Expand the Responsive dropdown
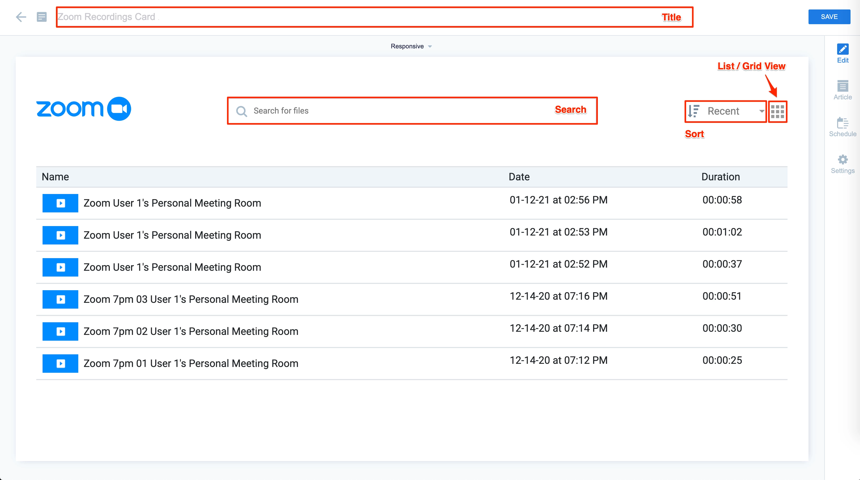The image size is (860, 480). (411, 47)
